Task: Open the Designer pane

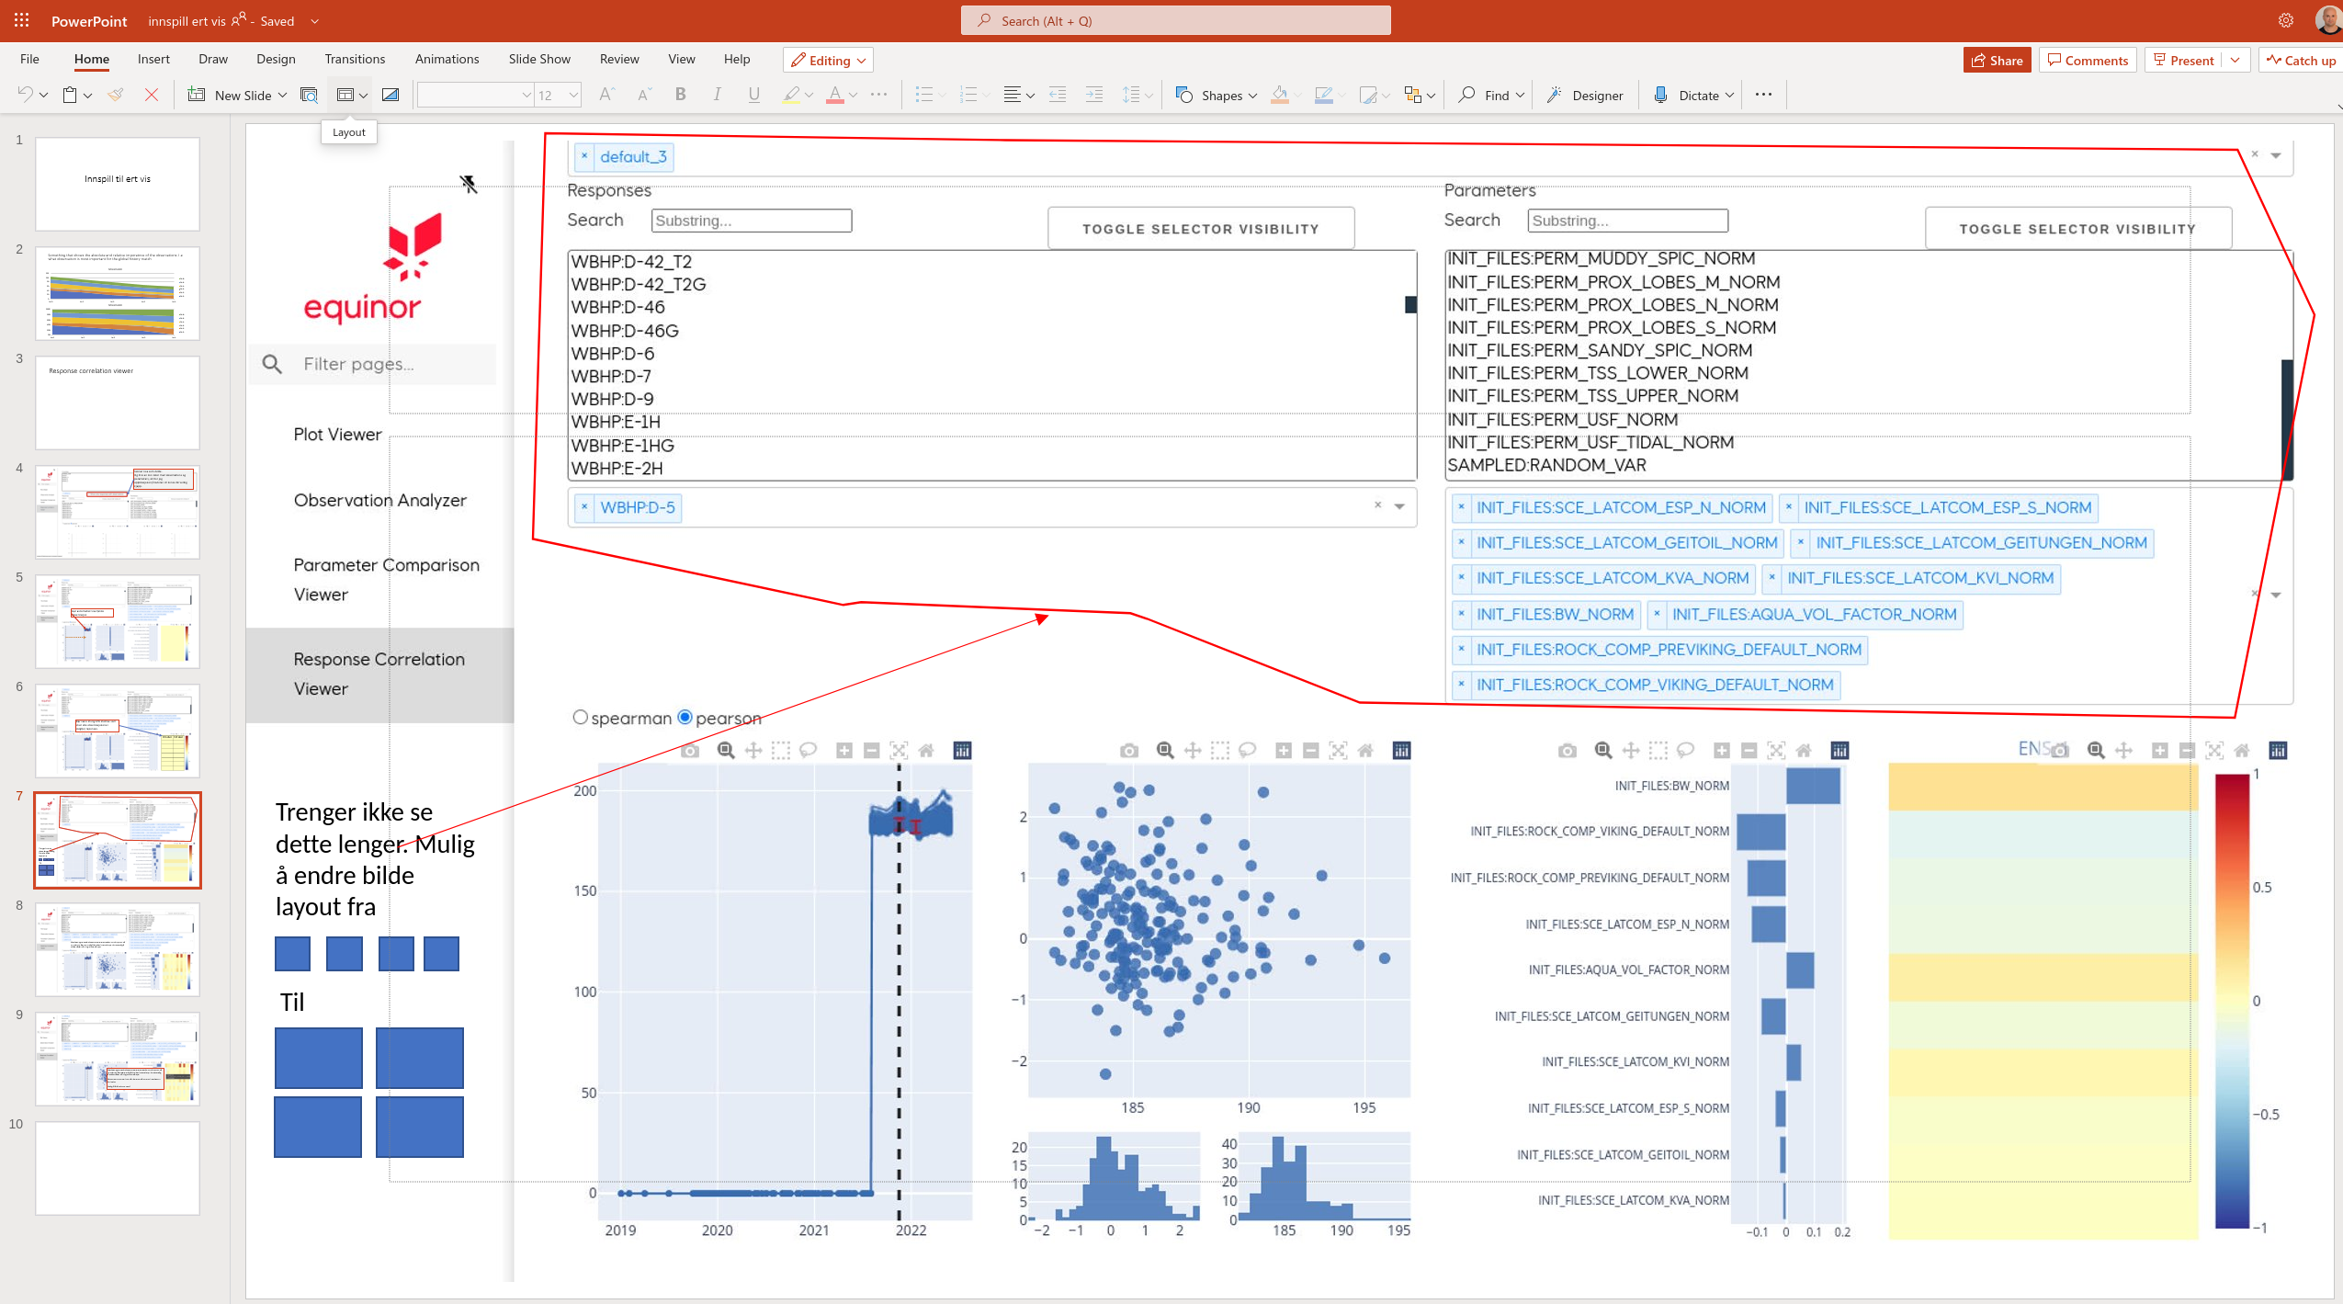Action: tap(1585, 94)
